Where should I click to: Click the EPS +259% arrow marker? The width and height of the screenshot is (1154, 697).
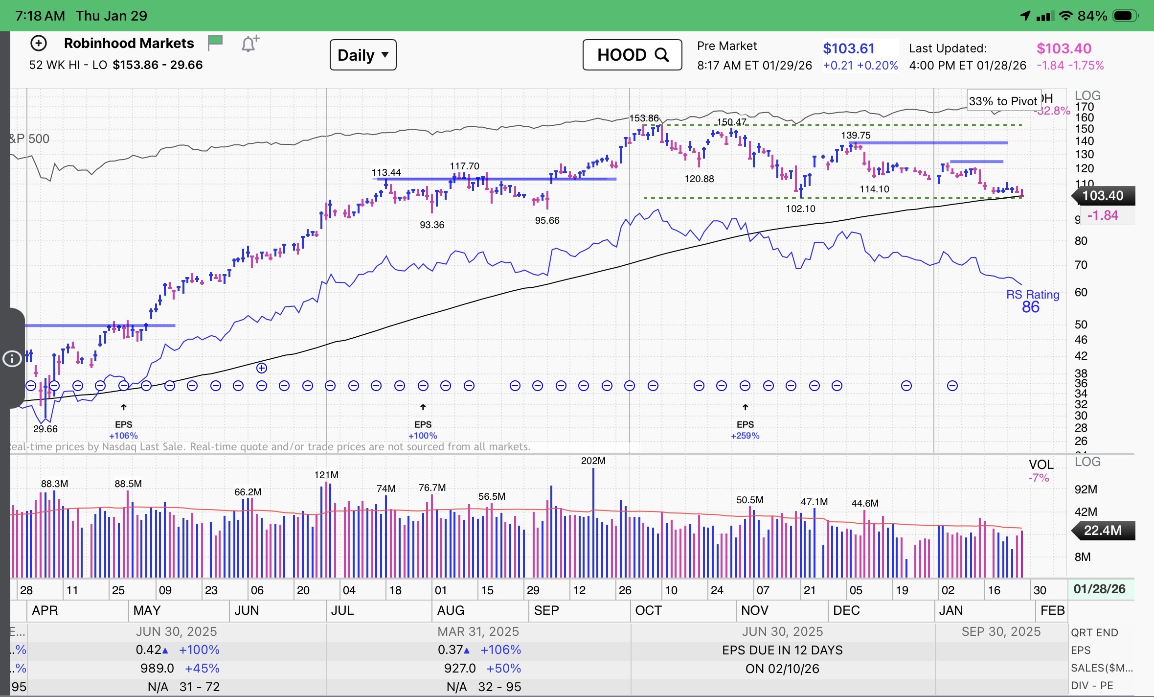pos(745,407)
